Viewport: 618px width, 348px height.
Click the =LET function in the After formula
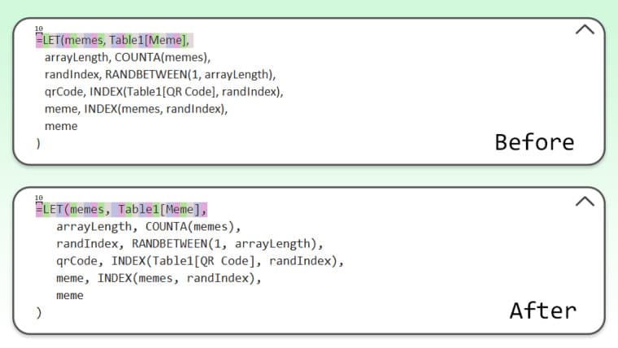pyautogui.click(x=50, y=209)
